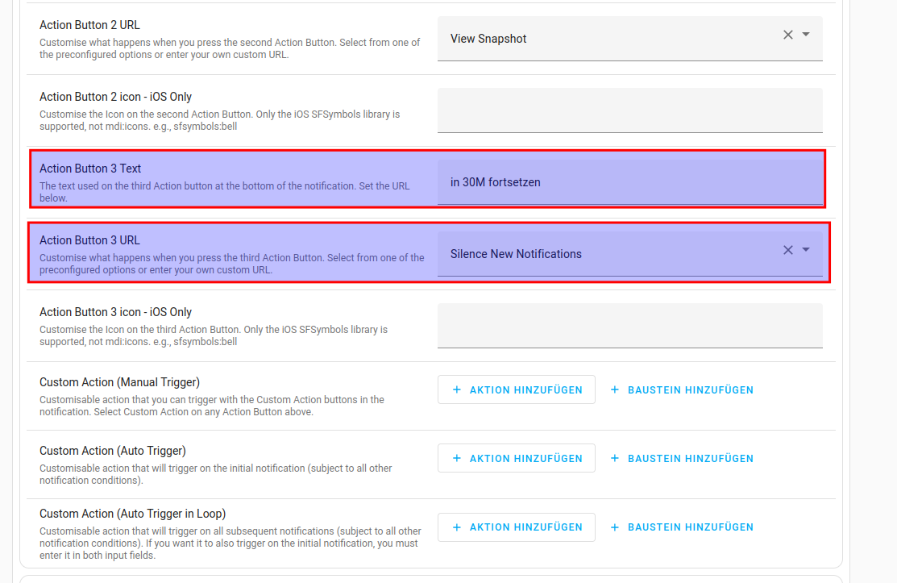
Task: Add action to Auto Trigger in Loop
Action: [517, 527]
